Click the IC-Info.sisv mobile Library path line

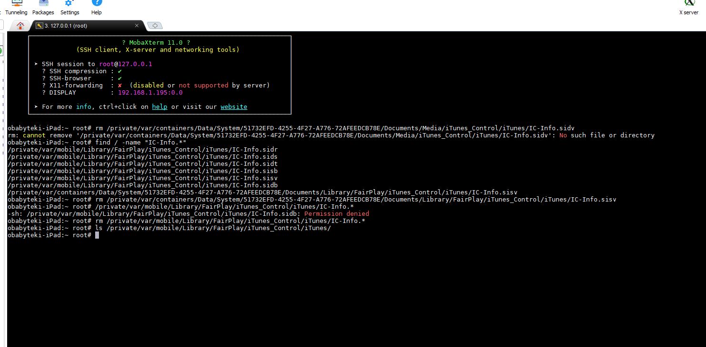point(143,178)
